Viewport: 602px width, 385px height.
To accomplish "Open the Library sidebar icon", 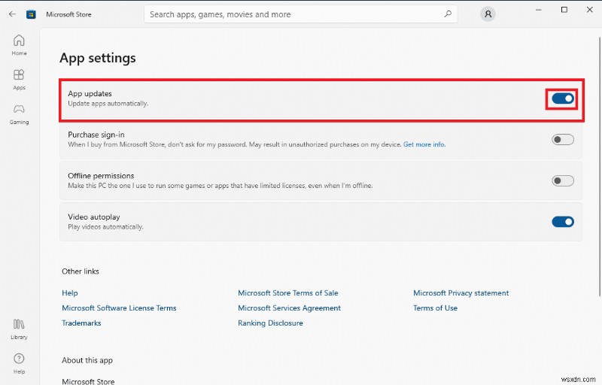I will 19,328.
